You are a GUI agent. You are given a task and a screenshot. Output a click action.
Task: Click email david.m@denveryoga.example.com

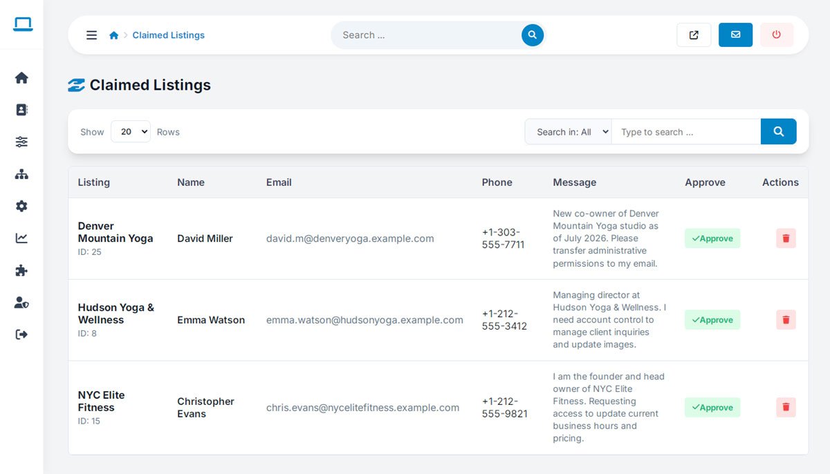coord(350,238)
